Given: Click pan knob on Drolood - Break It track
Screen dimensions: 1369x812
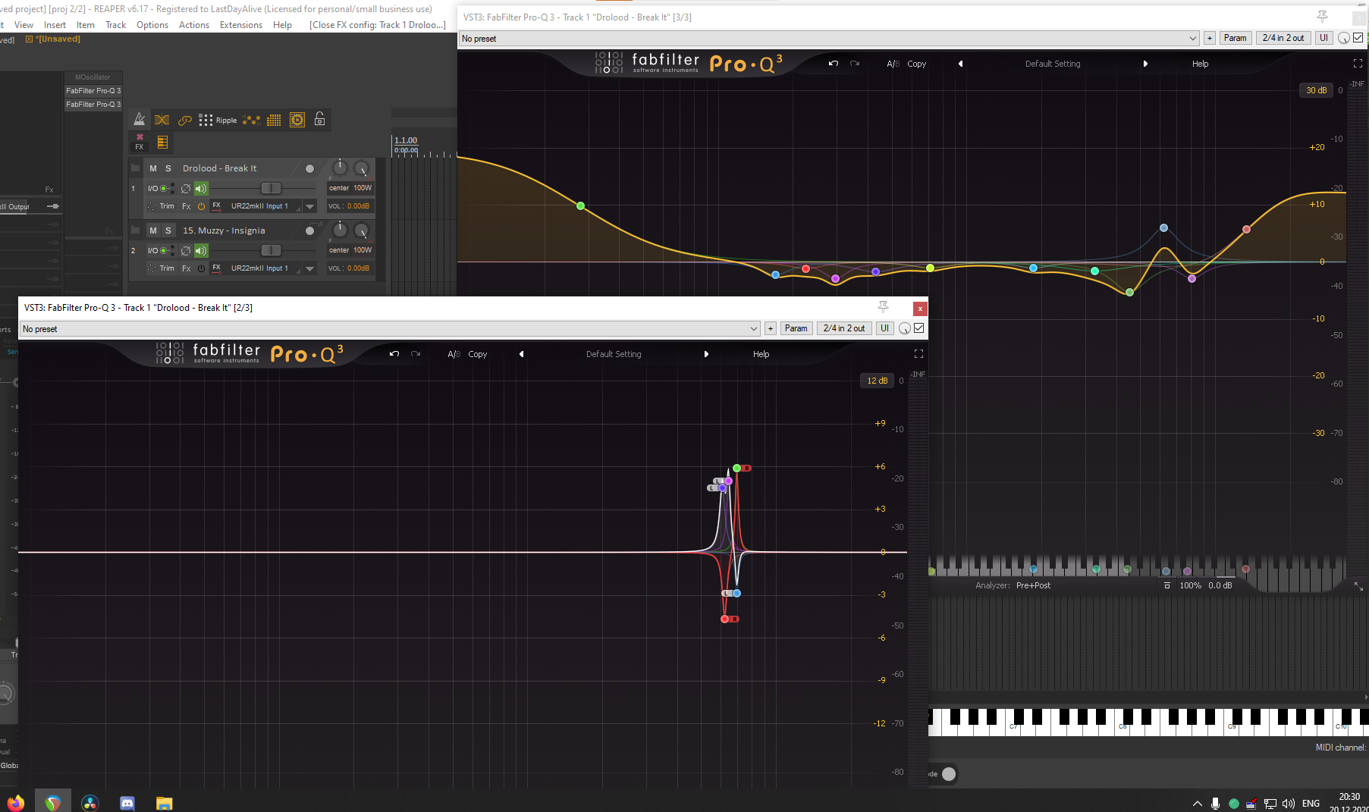Looking at the screenshot, I should coord(340,168).
